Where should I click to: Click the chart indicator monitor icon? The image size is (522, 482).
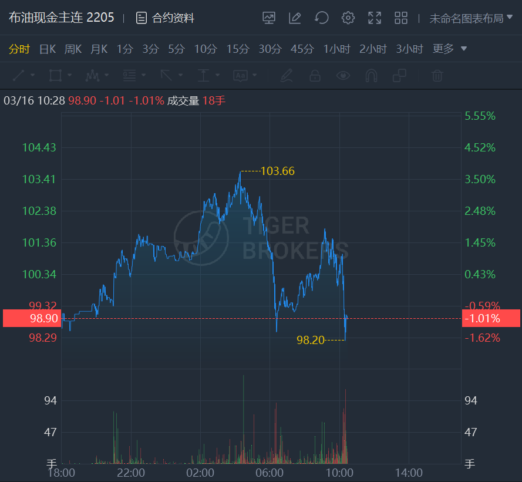click(x=269, y=18)
